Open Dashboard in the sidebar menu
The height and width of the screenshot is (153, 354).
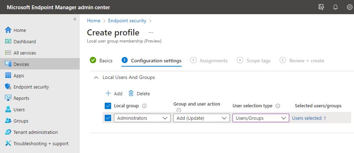(40, 41)
